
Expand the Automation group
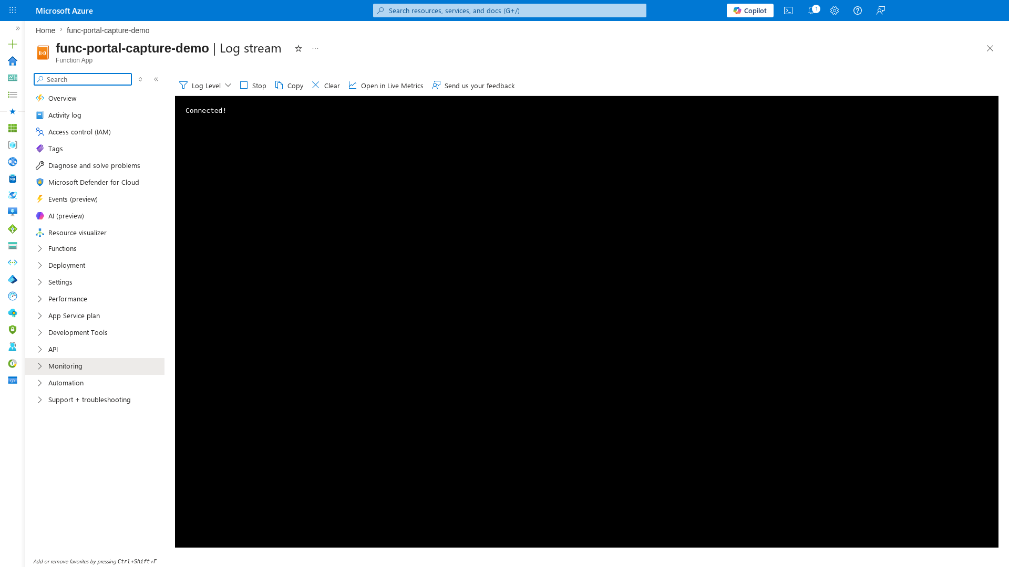pos(95,383)
